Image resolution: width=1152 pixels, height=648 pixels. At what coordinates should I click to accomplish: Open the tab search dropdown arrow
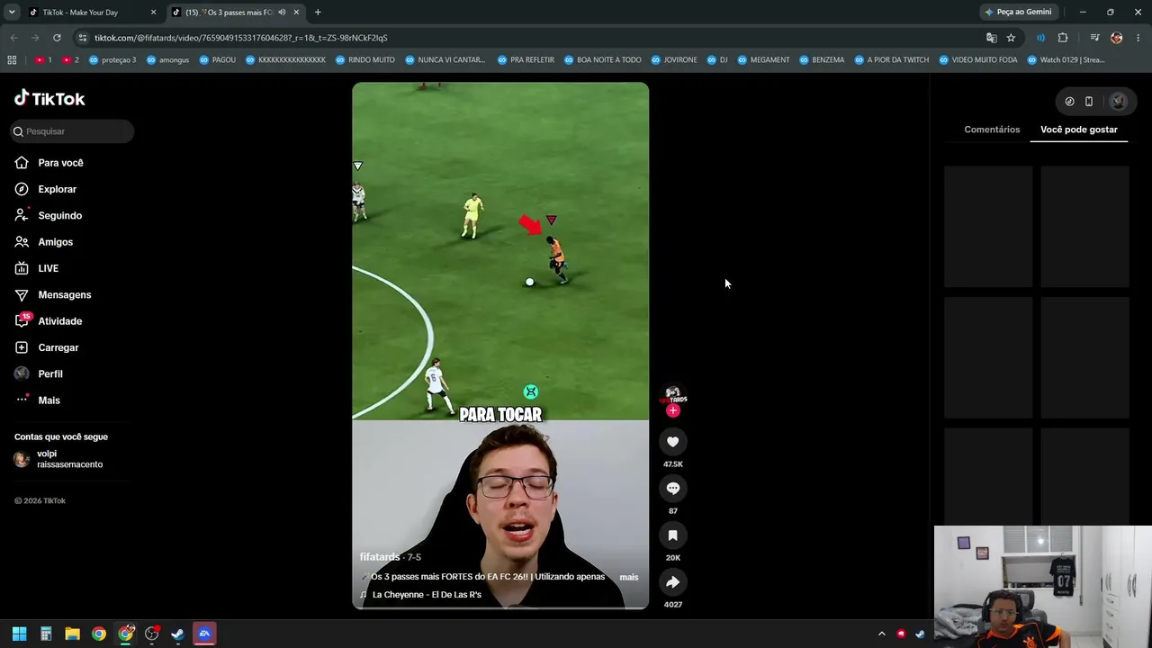[x=12, y=13]
